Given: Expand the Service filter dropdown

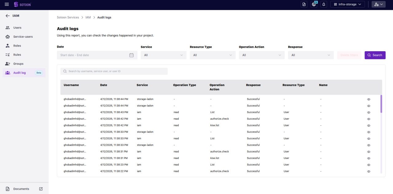Looking at the screenshot, I should 163,55.
